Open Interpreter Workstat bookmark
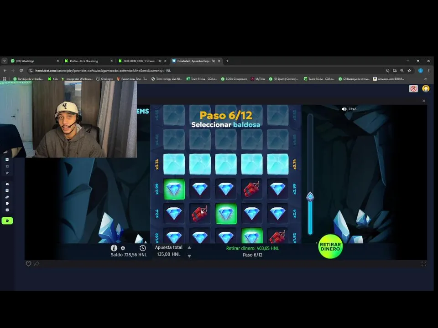Image resolution: width=438 pixels, height=328 pixels. coord(77,79)
